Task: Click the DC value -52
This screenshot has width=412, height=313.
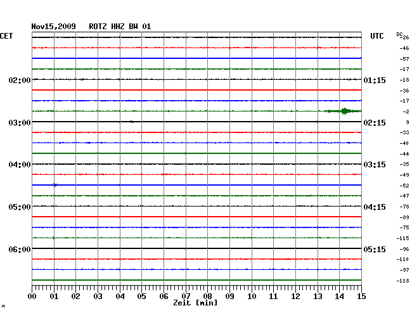Action: coord(404,186)
